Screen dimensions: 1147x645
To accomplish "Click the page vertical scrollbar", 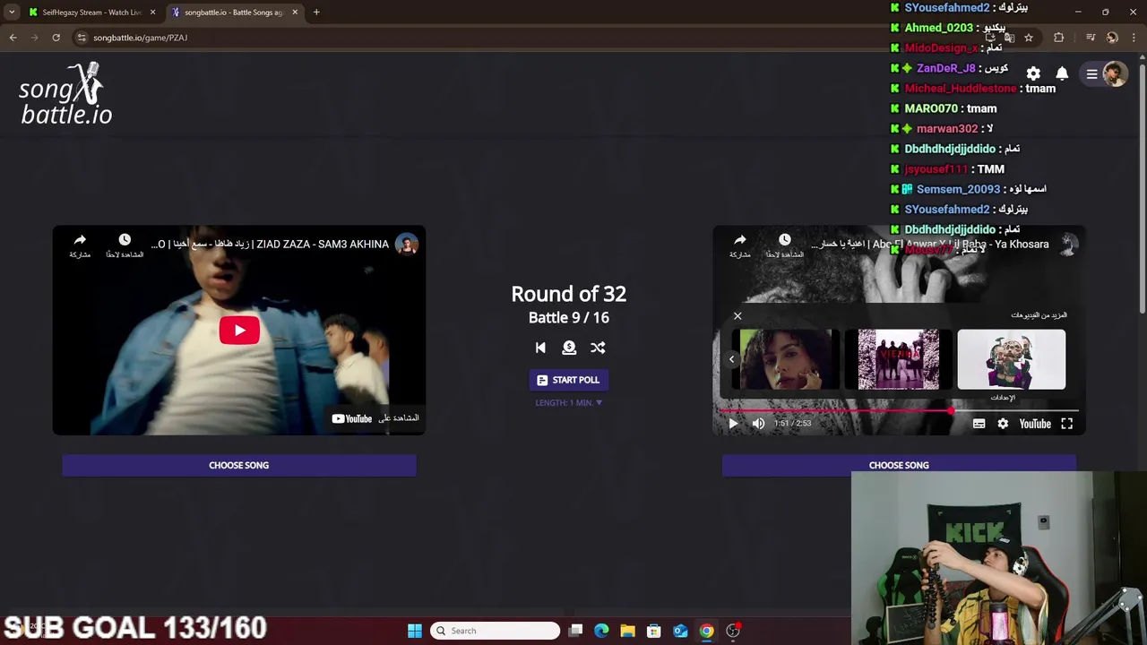I will (1143, 188).
